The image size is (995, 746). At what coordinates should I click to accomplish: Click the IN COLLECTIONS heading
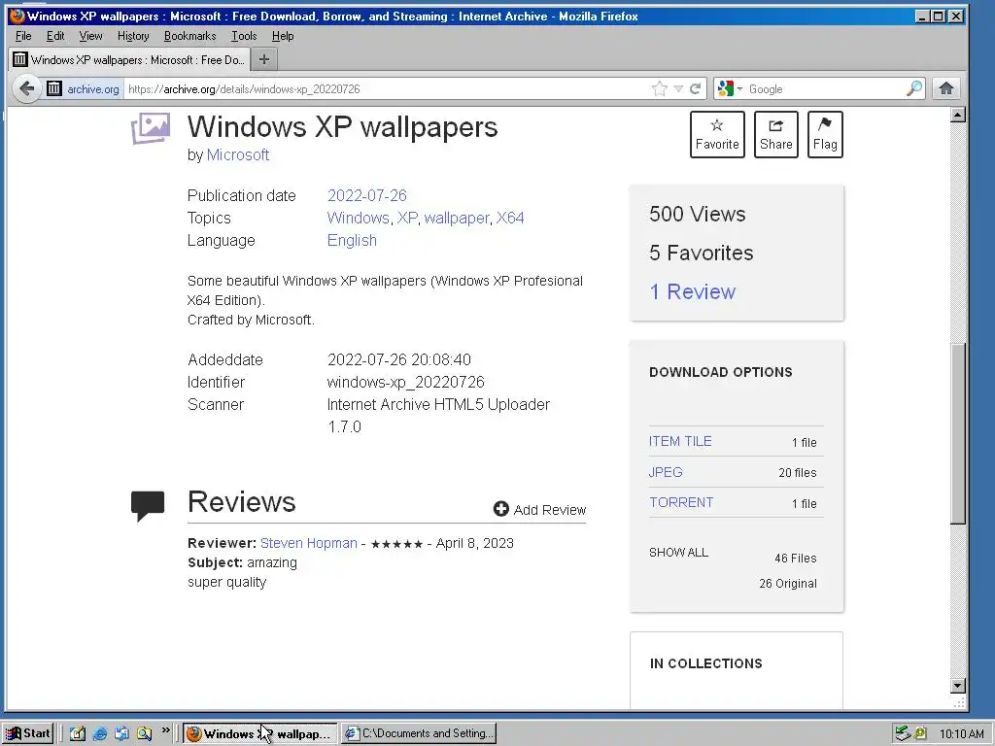(x=705, y=663)
